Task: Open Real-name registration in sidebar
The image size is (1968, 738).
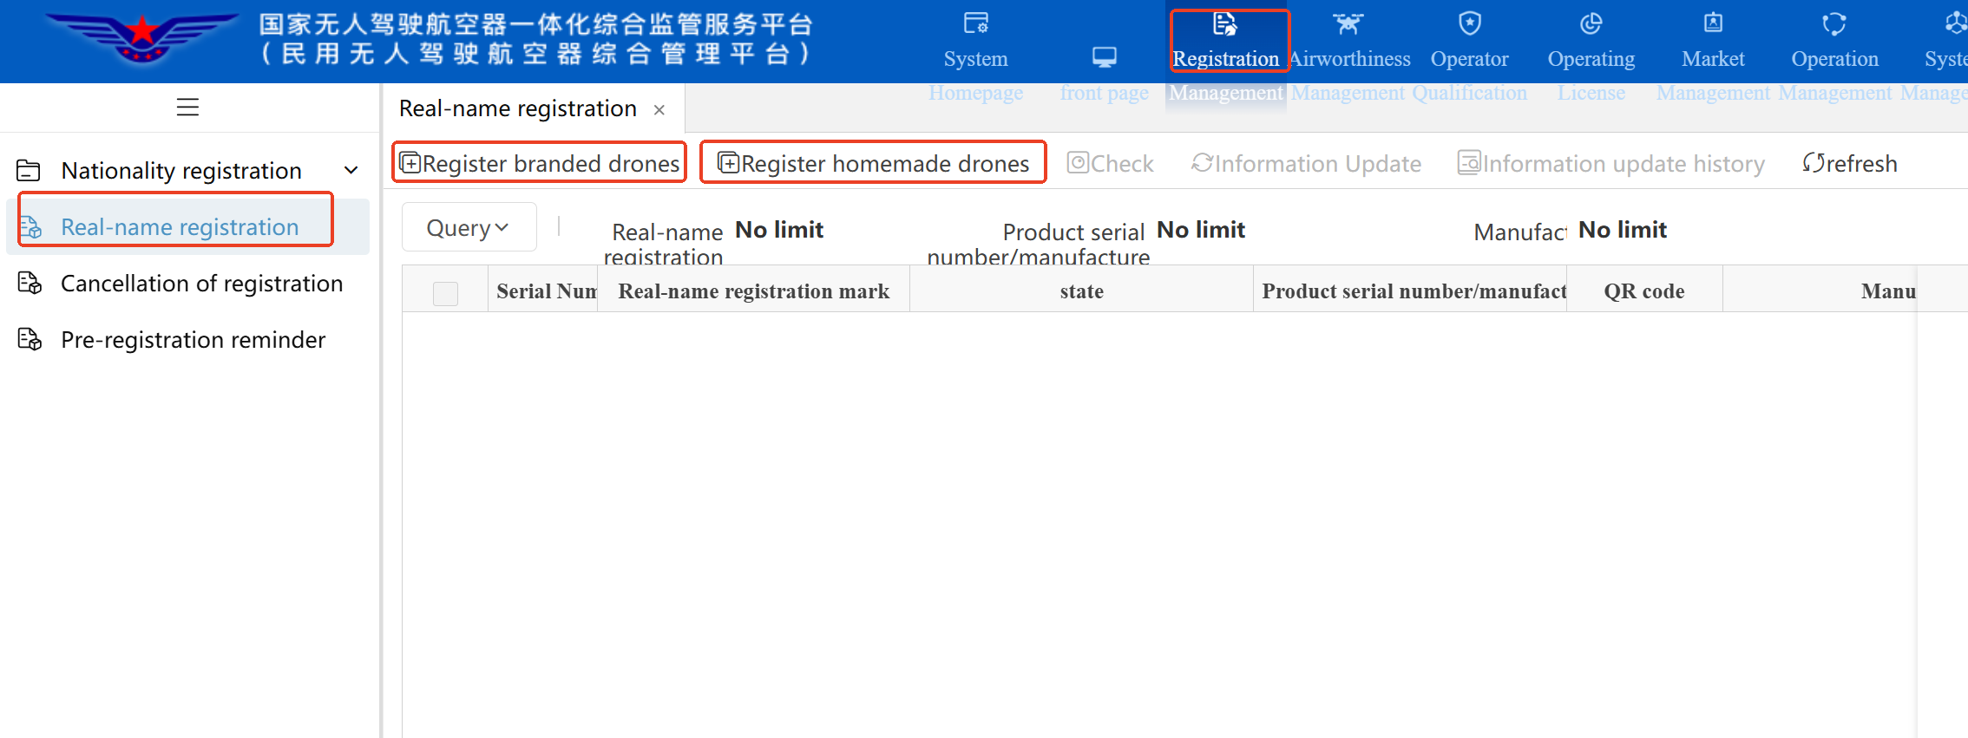Action: click(187, 227)
